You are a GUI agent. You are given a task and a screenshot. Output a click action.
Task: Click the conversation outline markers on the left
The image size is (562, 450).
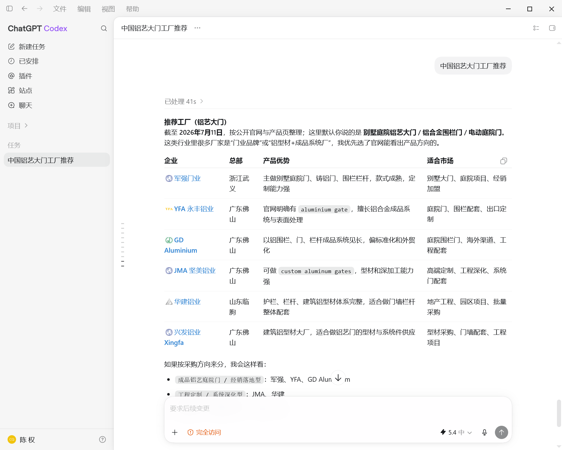pos(122,245)
